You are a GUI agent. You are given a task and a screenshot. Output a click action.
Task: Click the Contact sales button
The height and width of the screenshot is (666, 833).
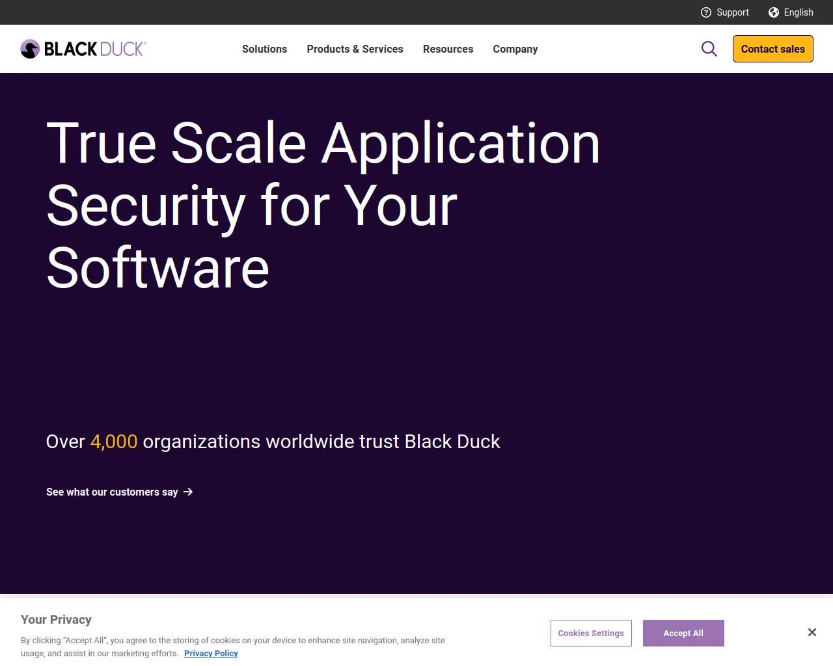point(773,49)
